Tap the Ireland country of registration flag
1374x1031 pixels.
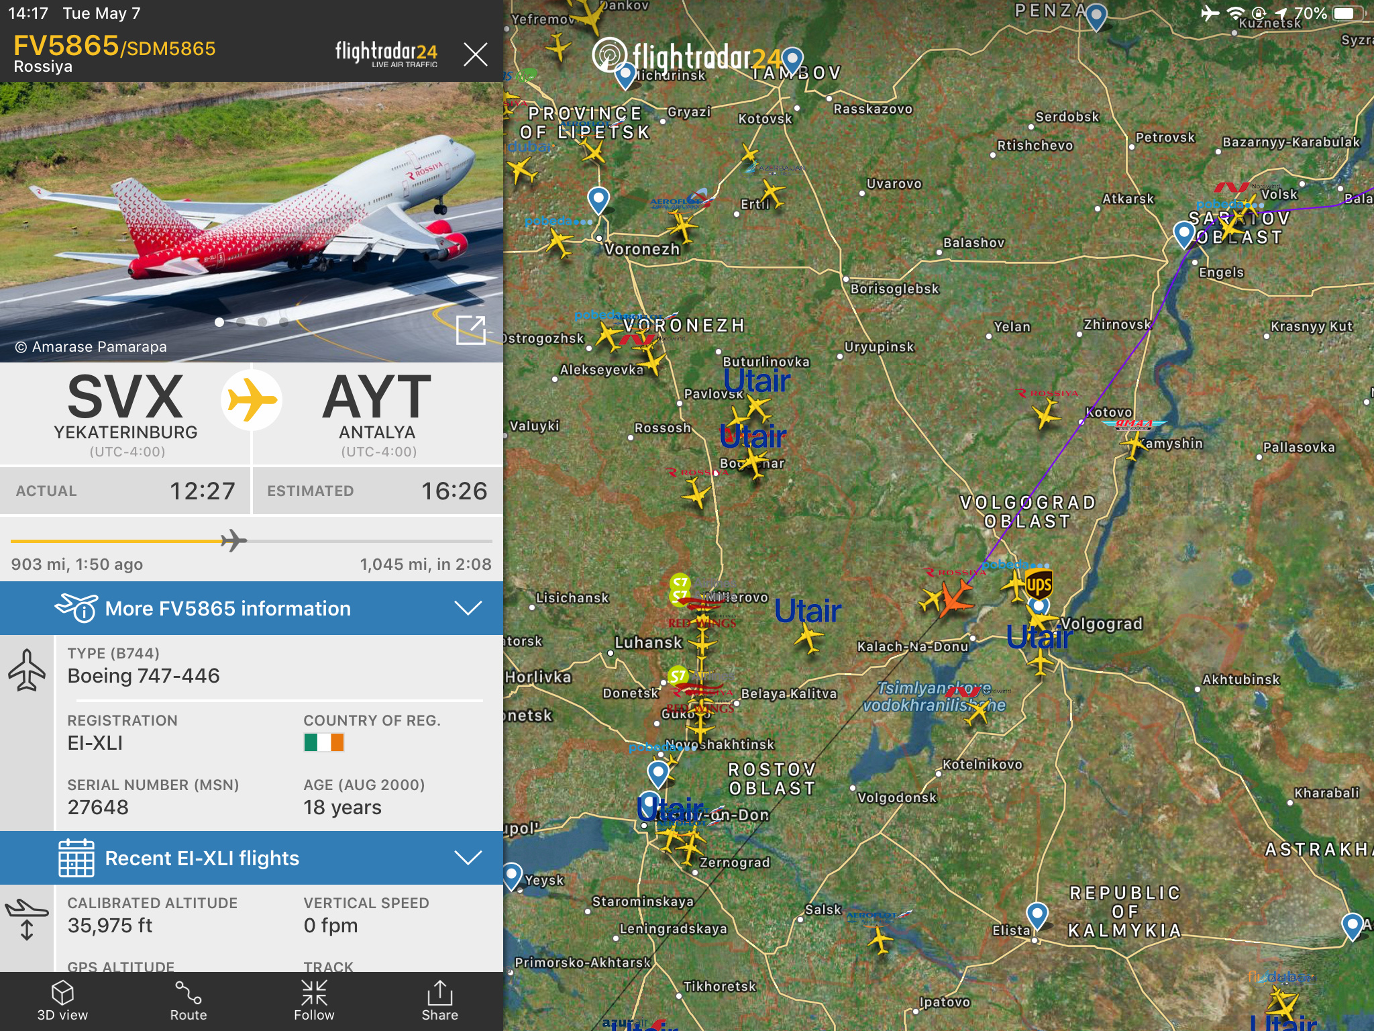(324, 742)
